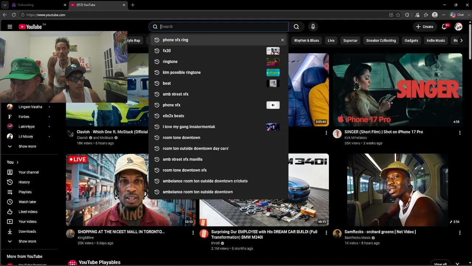Open the browser tab list dropdown
Image resolution: width=472 pixels, height=266 pixels.
(5, 5)
